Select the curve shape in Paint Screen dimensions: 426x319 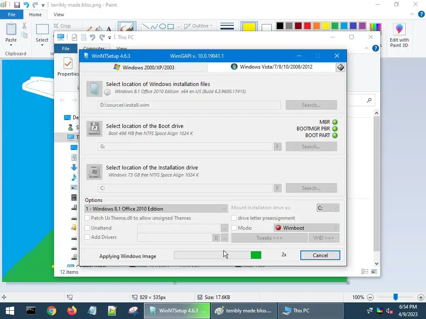[x=154, y=26]
